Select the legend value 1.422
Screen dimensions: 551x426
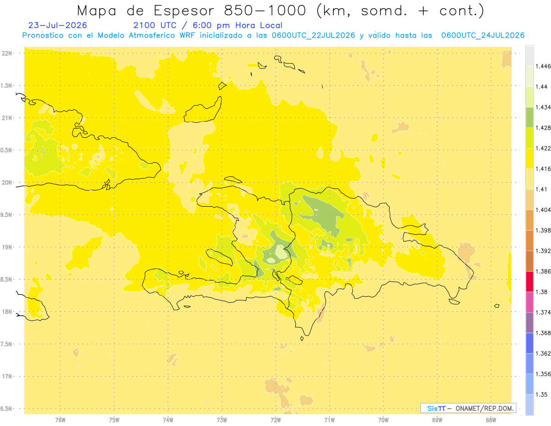[x=543, y=148]
